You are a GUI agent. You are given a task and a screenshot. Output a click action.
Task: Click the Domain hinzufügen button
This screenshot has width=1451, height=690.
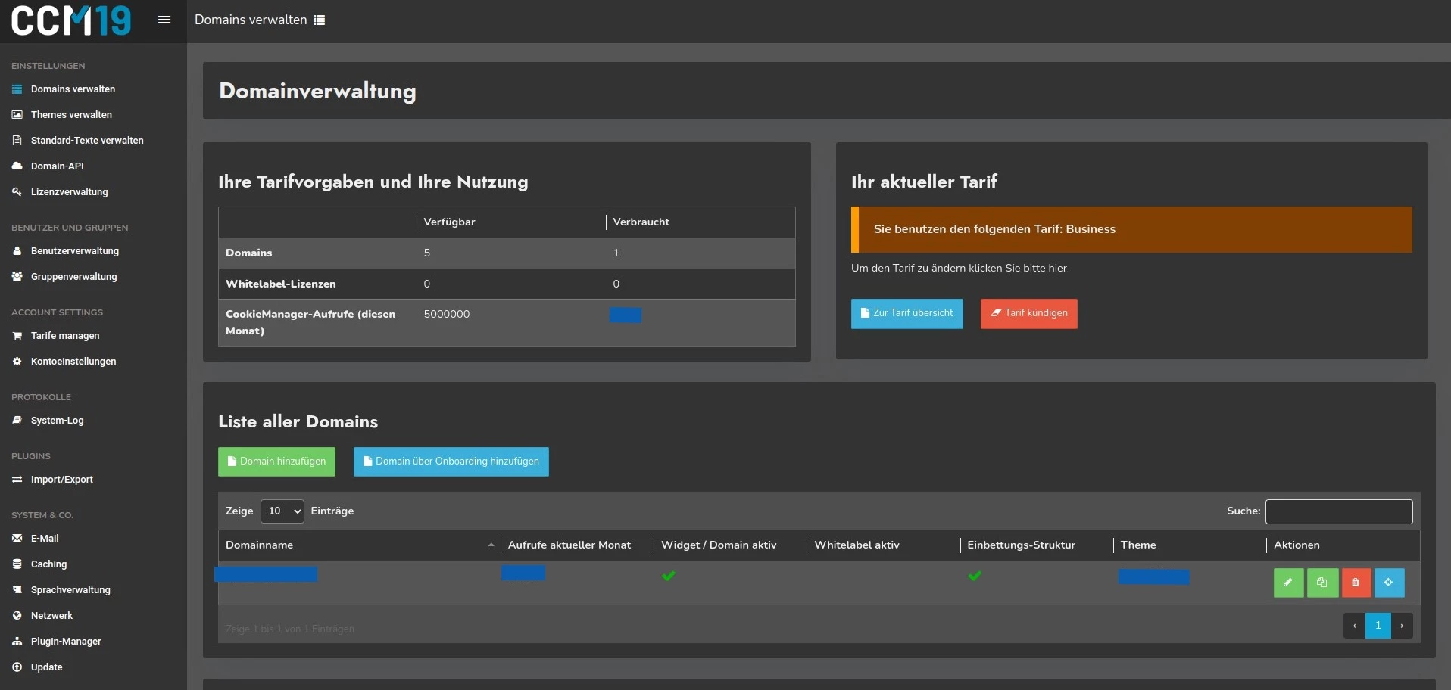tap(276, 462)
